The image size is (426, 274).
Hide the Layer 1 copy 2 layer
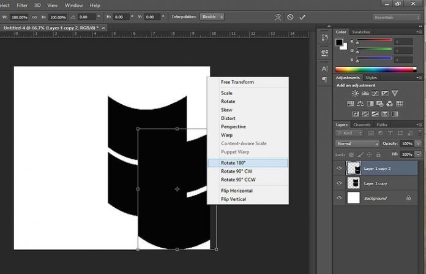click(338, 169)
